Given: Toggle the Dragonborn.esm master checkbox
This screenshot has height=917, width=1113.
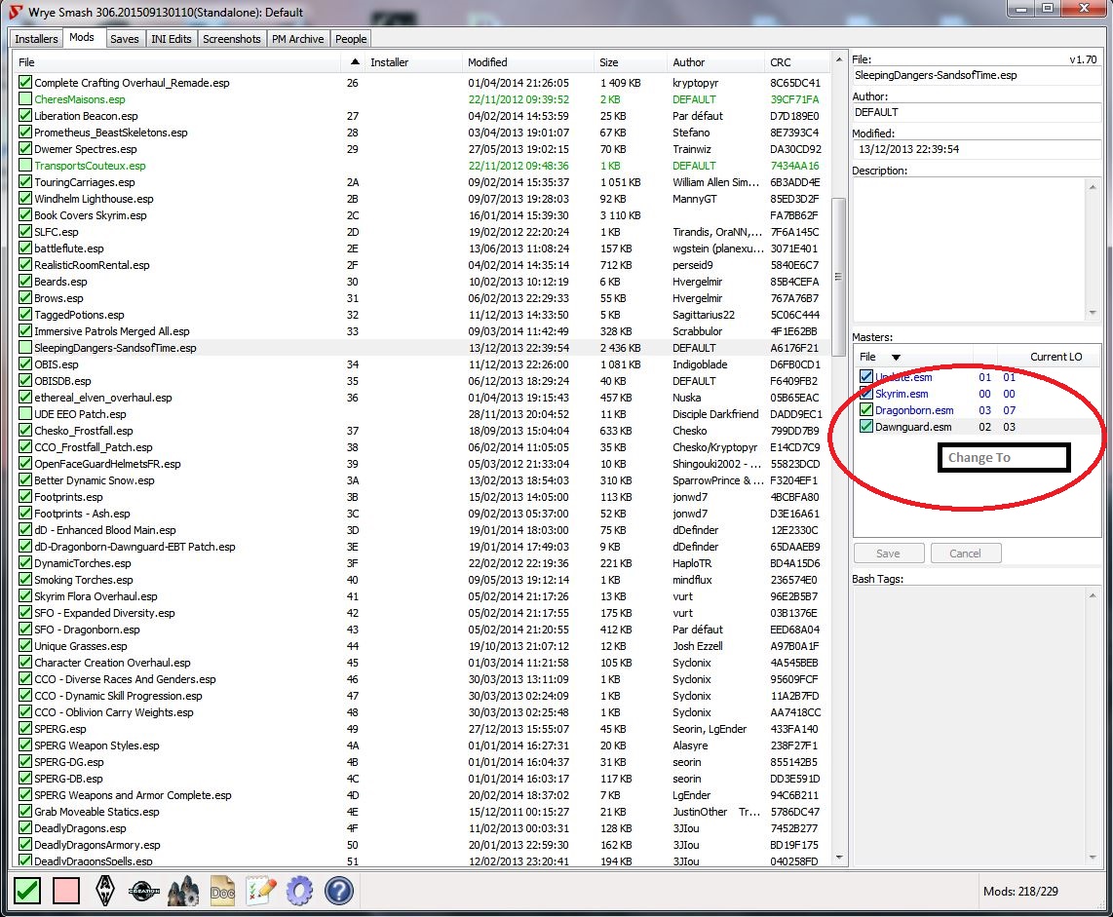Looking at the screenshot, I should pos(866,410).
